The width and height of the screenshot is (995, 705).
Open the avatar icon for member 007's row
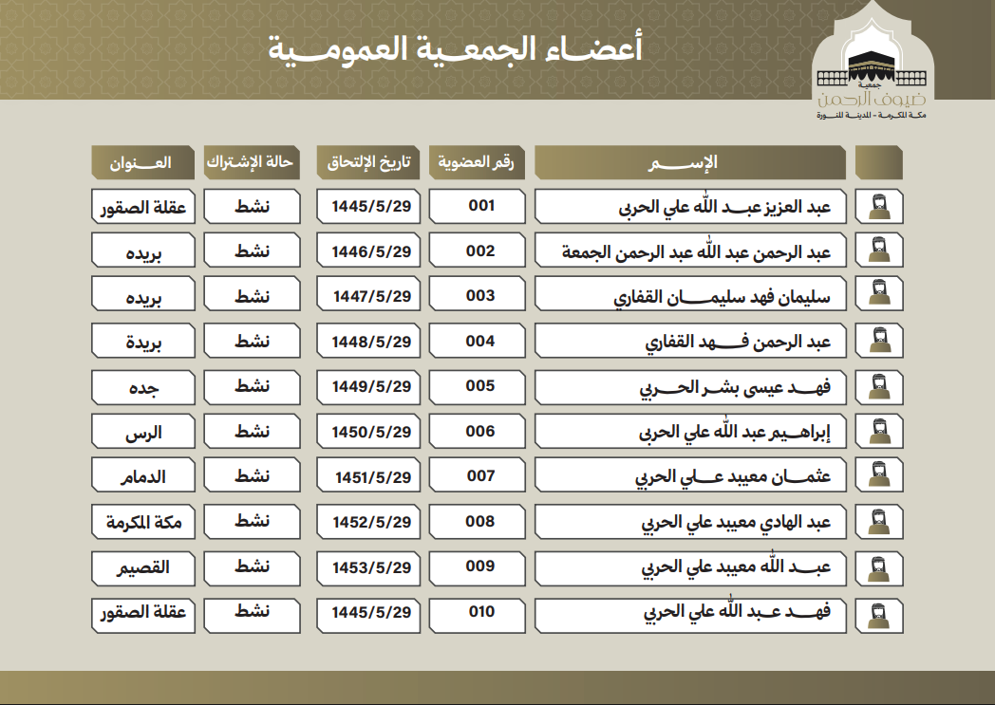pyautogui.click(x=878, y=476)
